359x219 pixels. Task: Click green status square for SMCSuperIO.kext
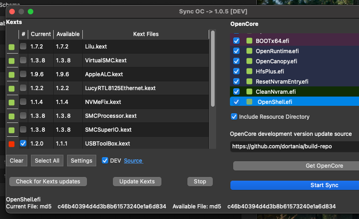point(12,130)
